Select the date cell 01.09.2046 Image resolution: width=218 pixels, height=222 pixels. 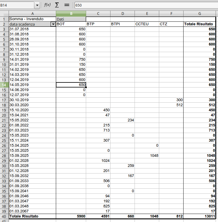point(32,196)
